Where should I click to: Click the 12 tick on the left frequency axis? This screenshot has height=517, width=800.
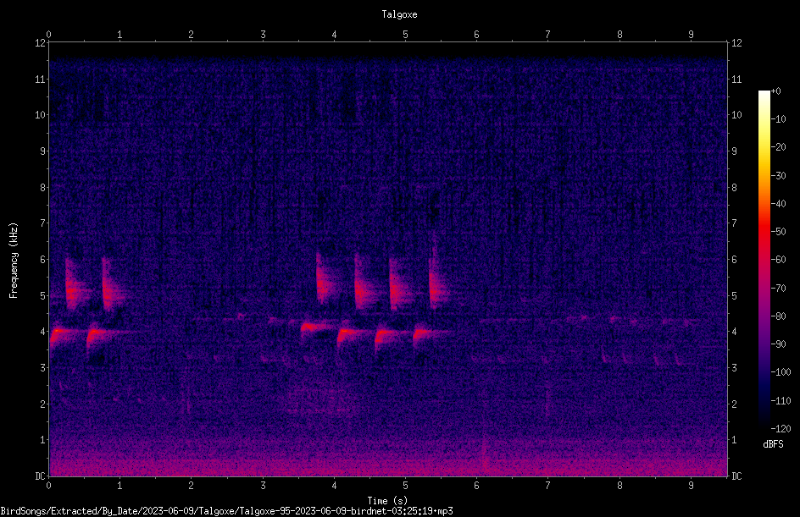point(40,43)
